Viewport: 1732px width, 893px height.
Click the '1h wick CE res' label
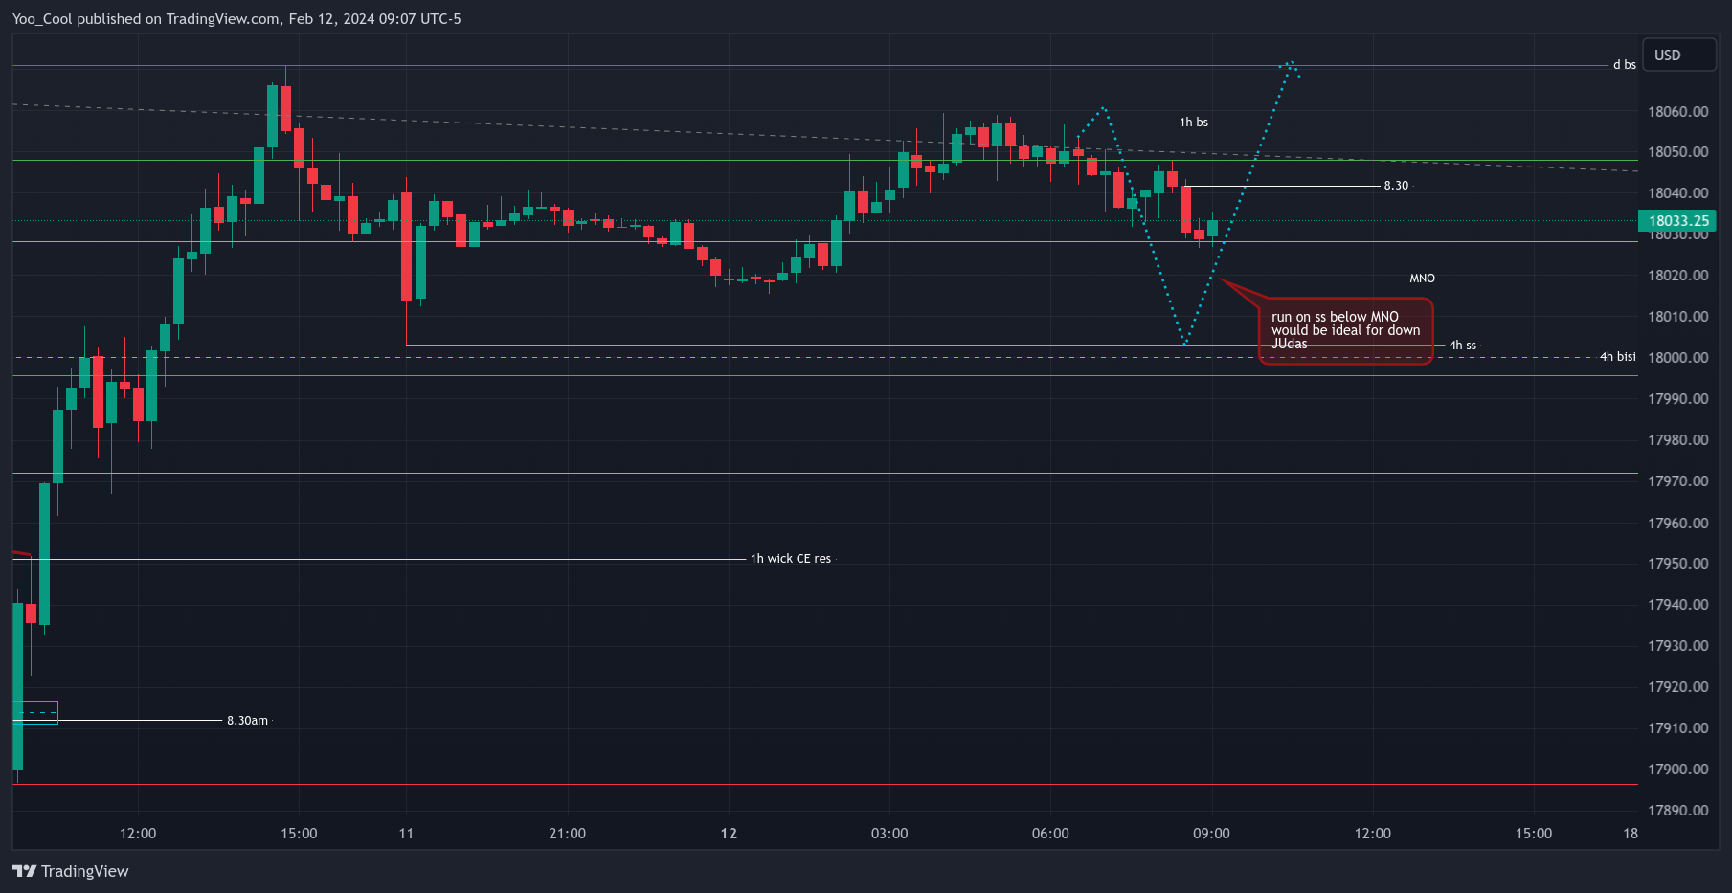point(791,559)
